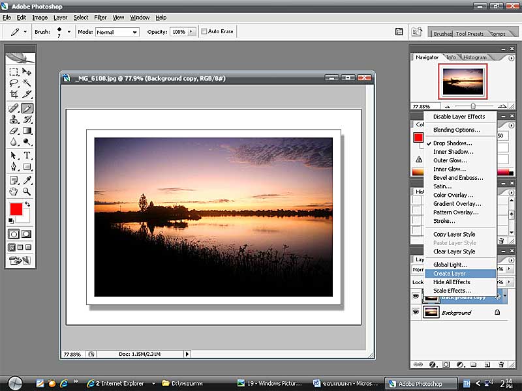Image resolution: width=522 pixels, height=391 pixels.
Task: Swap foreground and background colors
Action: pos(27,204)
